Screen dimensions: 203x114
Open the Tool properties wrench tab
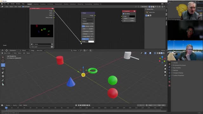tap(169, 67)
